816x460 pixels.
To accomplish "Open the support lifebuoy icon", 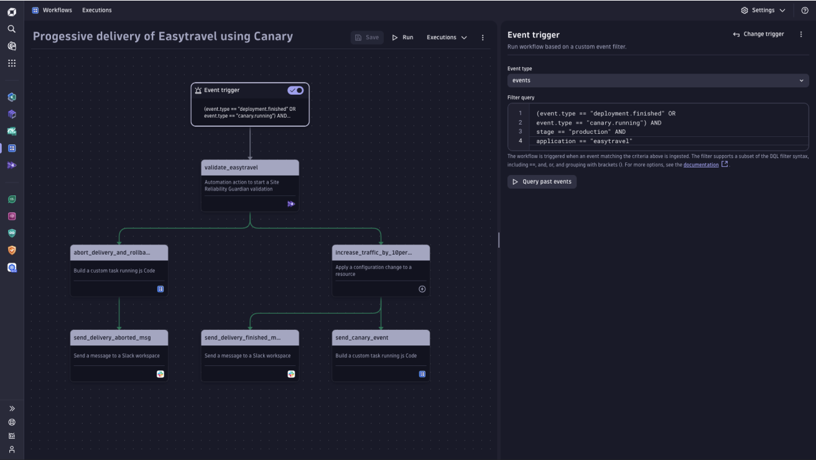I will click(x=11, y=422).
